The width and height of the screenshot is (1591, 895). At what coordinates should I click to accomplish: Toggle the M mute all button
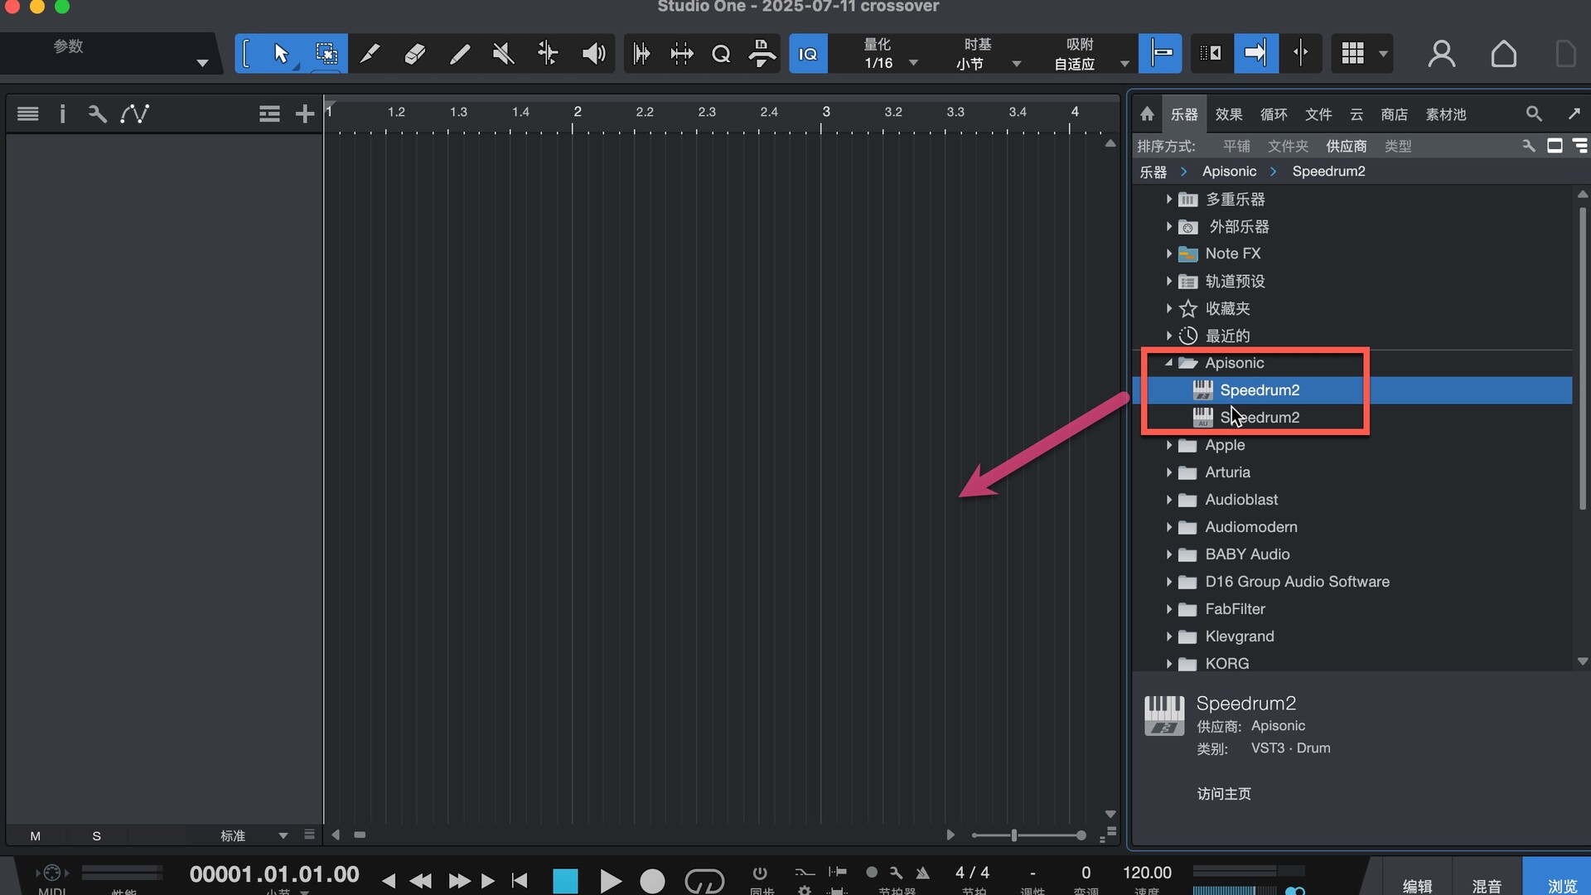tap(36, 836)
